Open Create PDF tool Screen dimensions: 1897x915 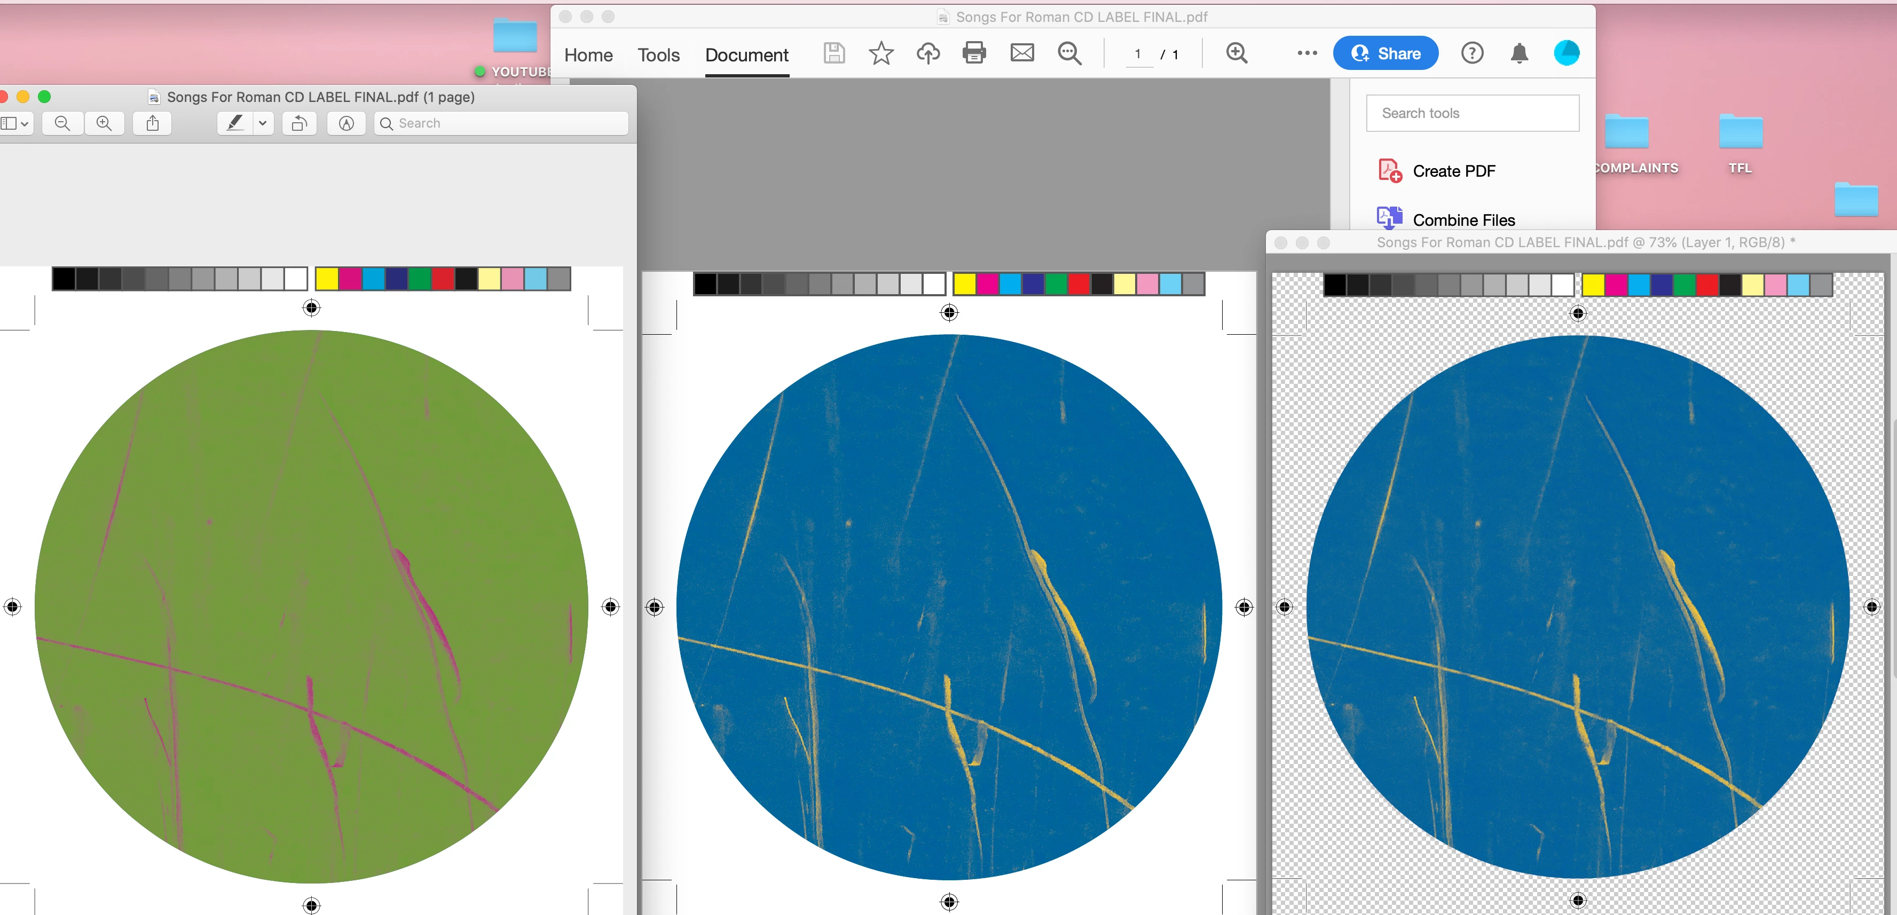click(x=1453, y=171)
